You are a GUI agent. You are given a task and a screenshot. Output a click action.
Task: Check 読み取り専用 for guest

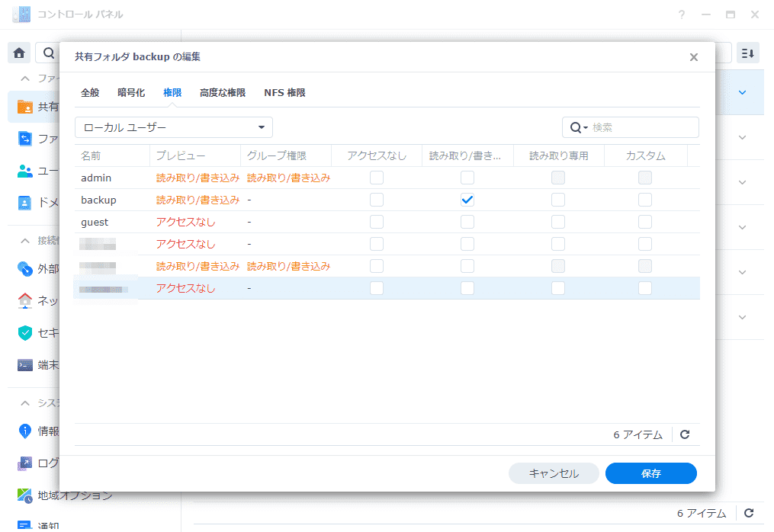pos(558,222)
